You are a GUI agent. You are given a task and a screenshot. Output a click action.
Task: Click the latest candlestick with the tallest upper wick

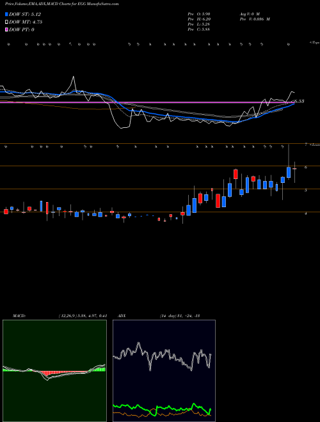click(x=289, y=172)
